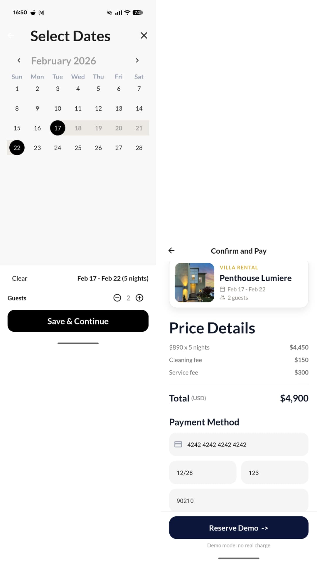This screenshot has height=563, width=317.
Task: Clear the selected dates
Action: pyautogui.click(x=20, y=278)
